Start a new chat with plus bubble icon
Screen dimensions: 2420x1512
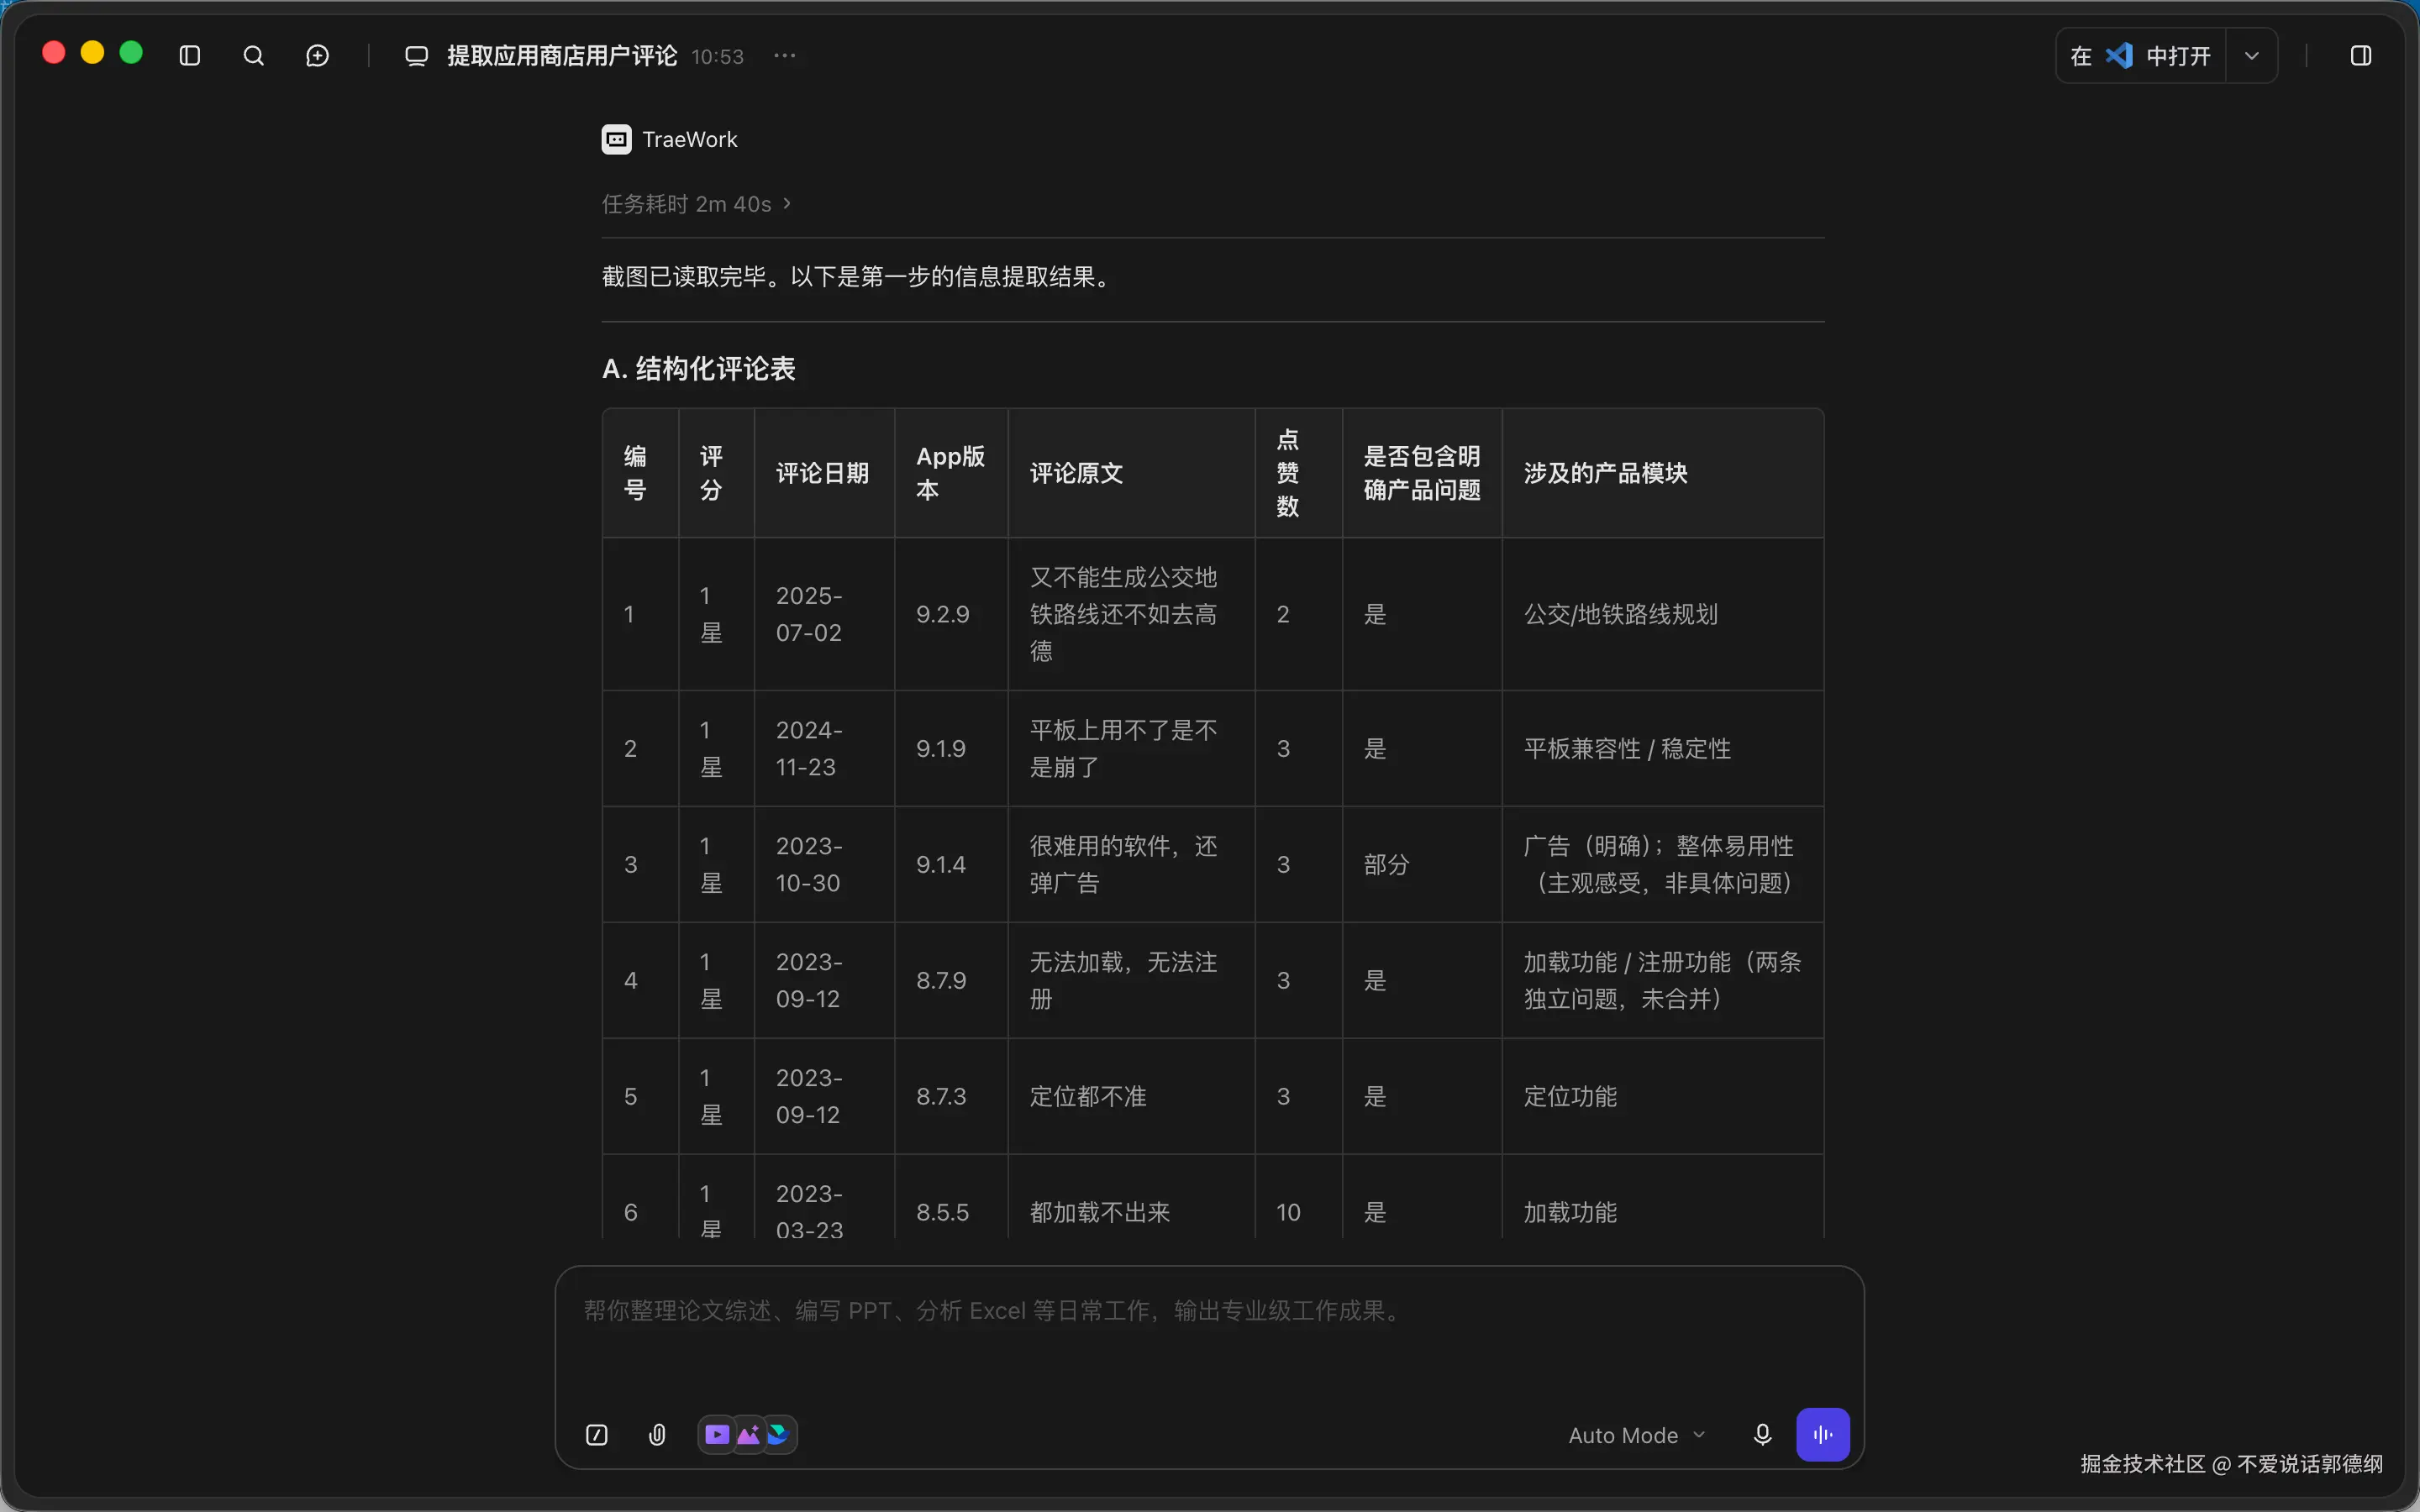tap(317, 56)
